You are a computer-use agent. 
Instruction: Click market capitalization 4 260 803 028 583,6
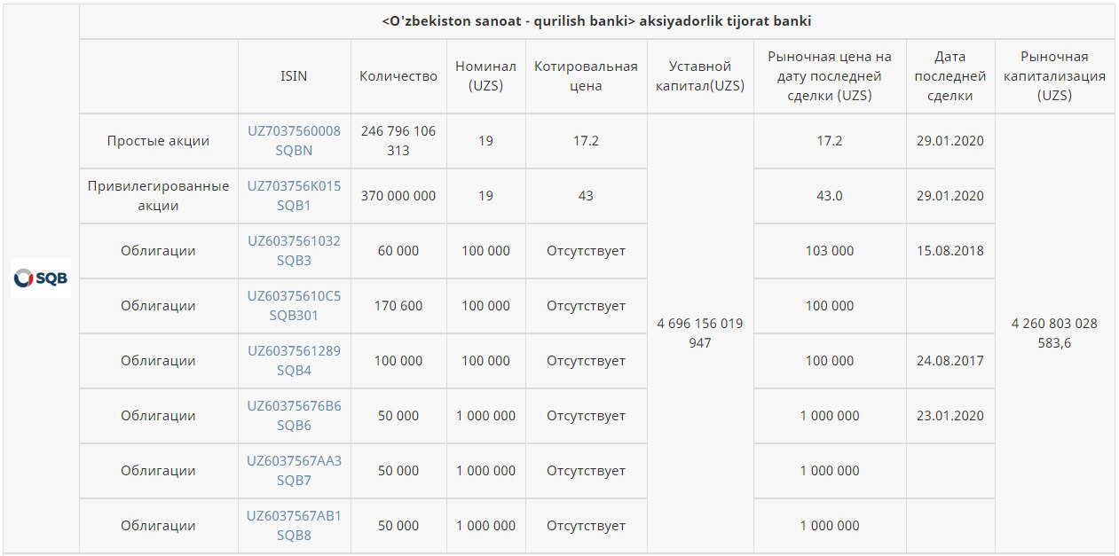tap(1054, 333)
